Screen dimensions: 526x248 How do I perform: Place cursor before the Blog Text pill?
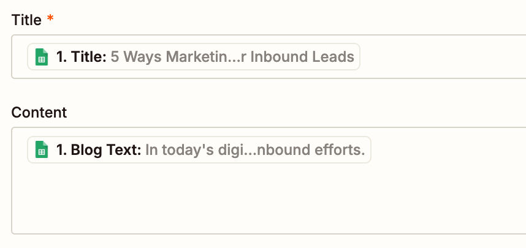[20, 149]
